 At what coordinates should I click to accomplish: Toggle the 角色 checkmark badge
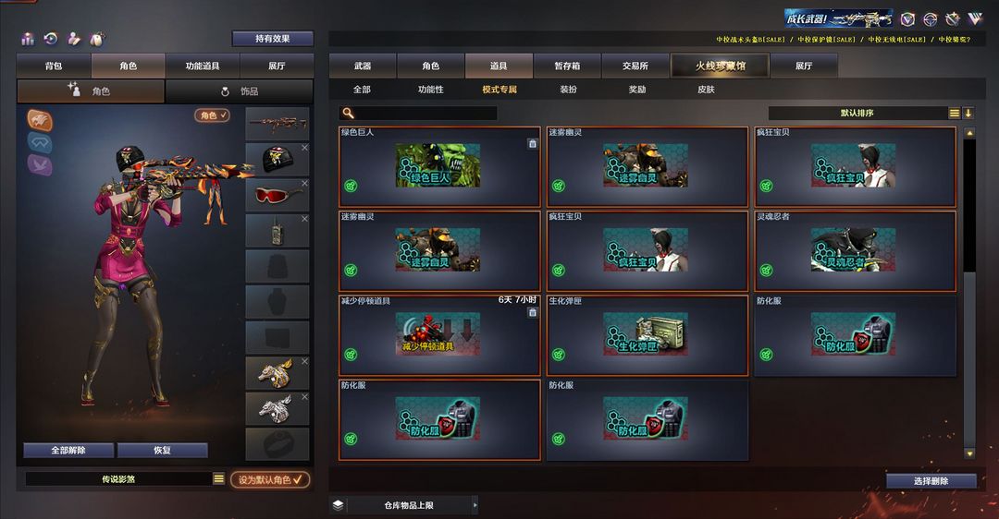coord(212,115)
